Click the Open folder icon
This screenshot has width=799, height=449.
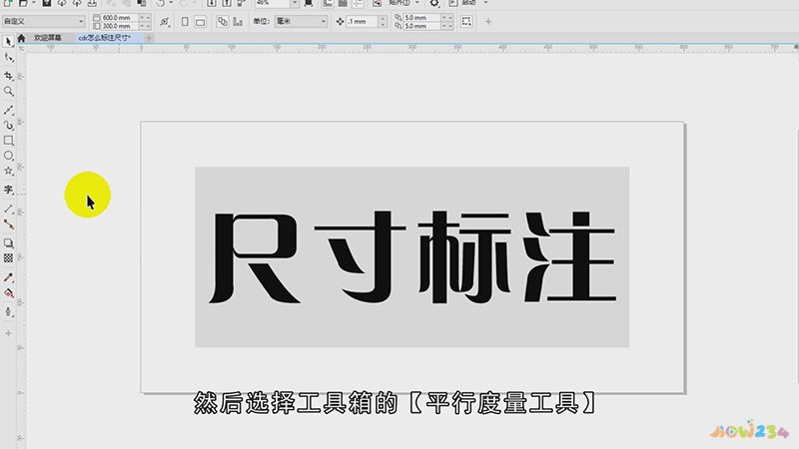point(22,3)
